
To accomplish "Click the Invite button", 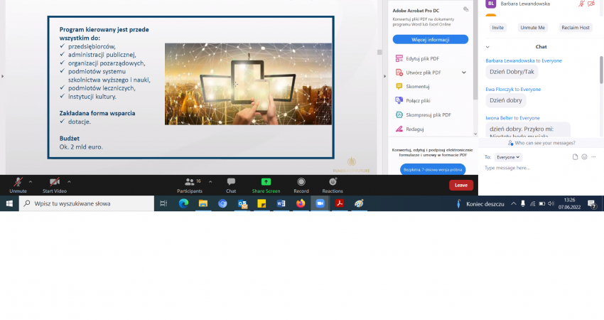I will tap(497, 27).
